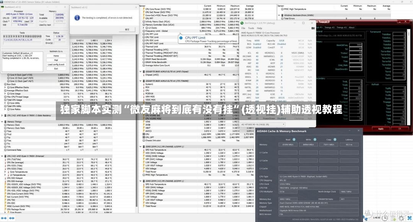The image size is (413, 222).
Task: Expand the Core Effective Clocks row
Action: click(5, 87)
